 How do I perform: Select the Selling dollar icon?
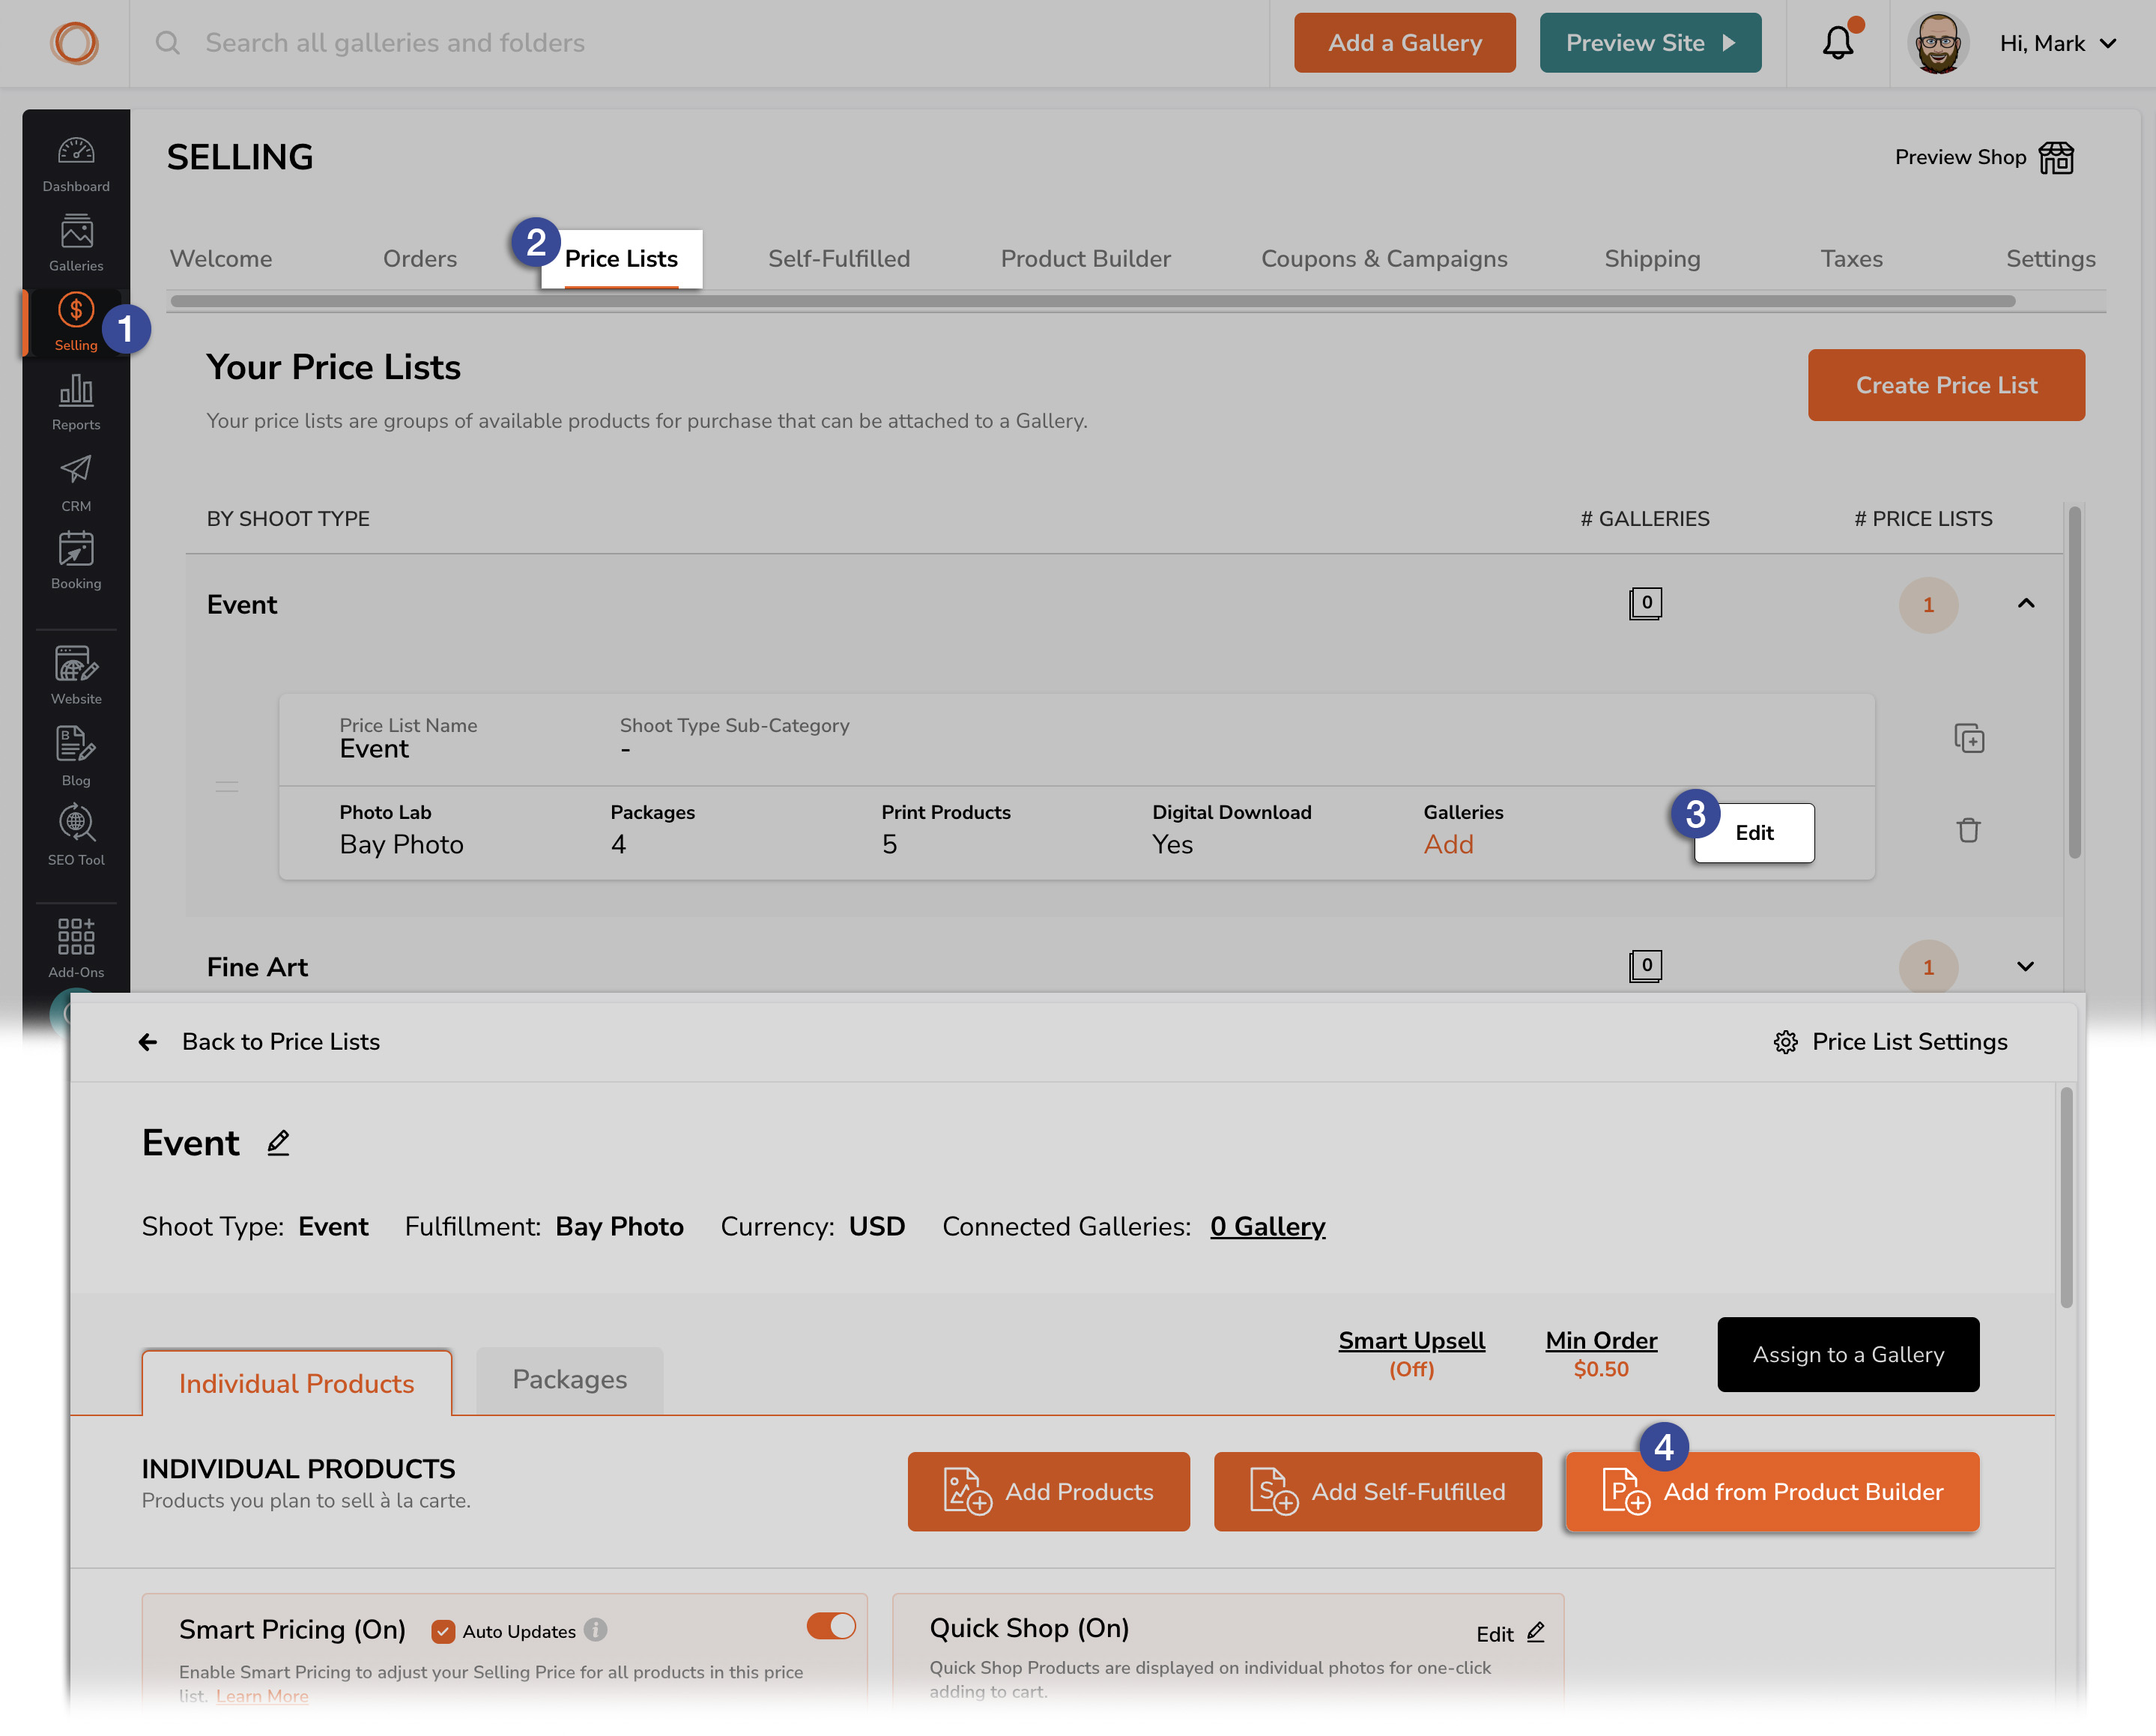76,310
